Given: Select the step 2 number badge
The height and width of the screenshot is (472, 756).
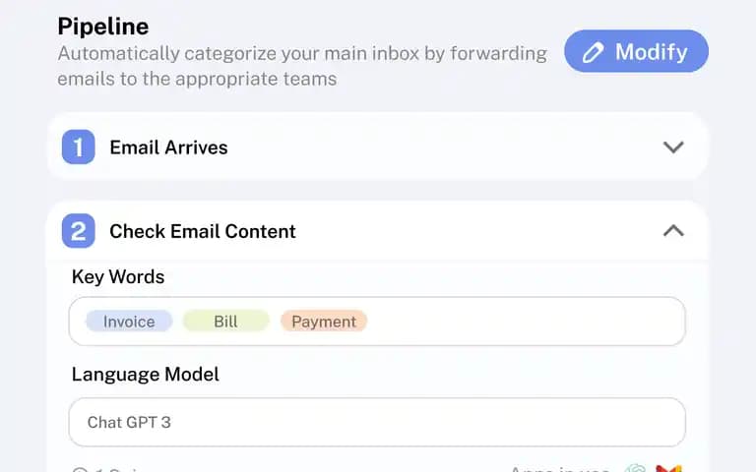Looking at the screenshot, I should tap(78, 231).
